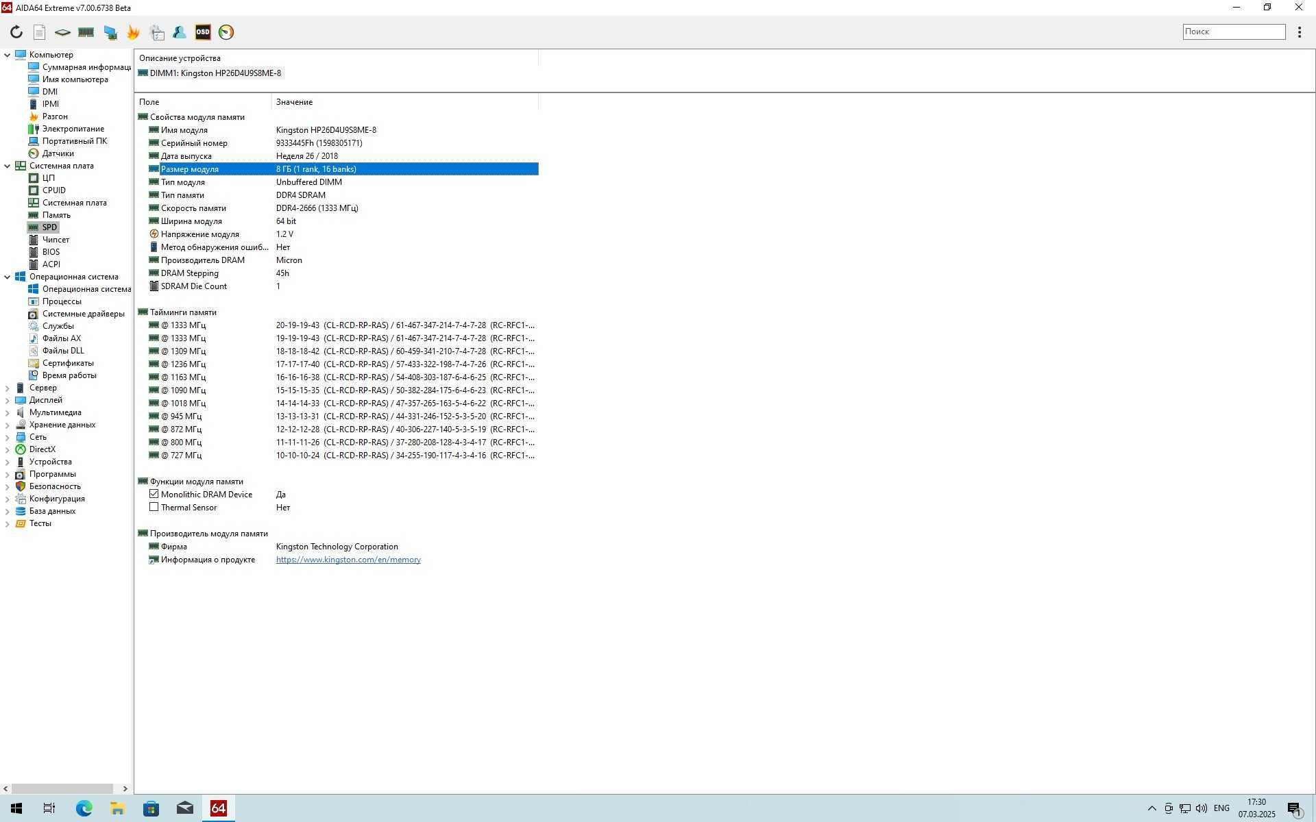Click the Refresh toolbar icon
1316x822 pixels.
16,32
